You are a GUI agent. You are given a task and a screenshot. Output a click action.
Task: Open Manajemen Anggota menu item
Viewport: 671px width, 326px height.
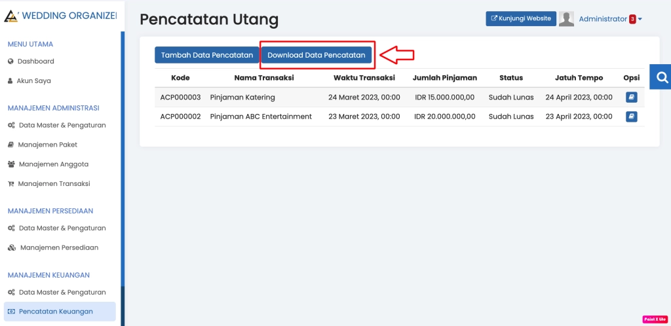coord(53,164)
